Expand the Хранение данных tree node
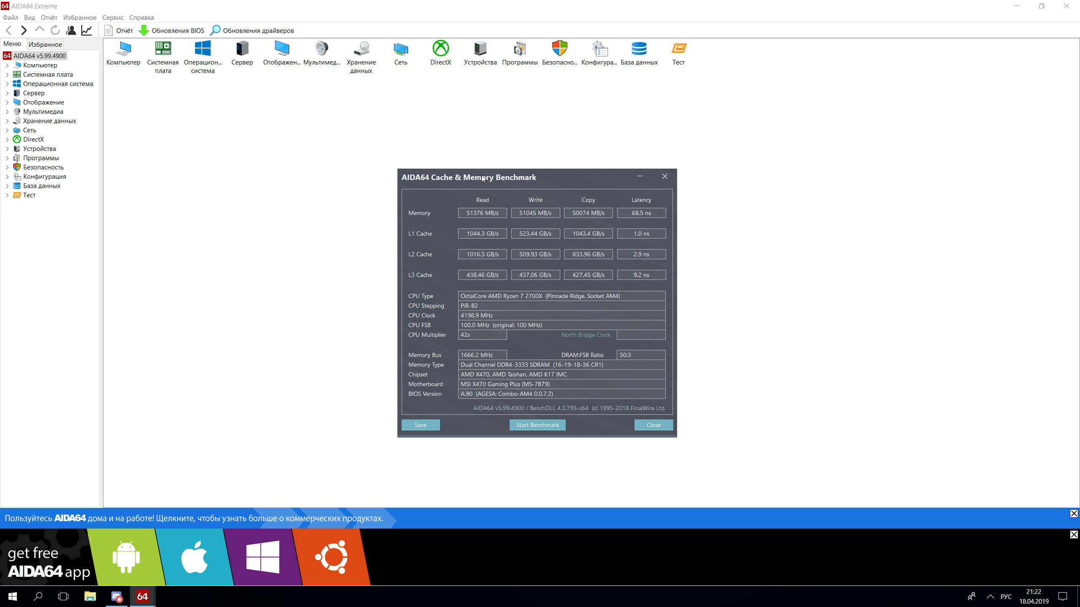1080x607 pixels. 7,121
